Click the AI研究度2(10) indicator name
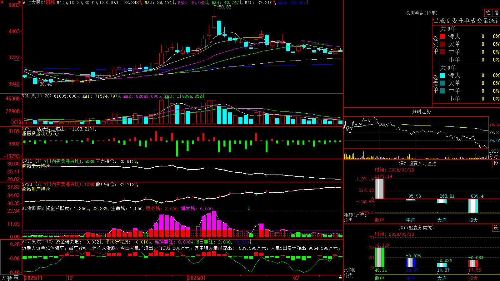This screenshot has height=281, width=500. 37,242
